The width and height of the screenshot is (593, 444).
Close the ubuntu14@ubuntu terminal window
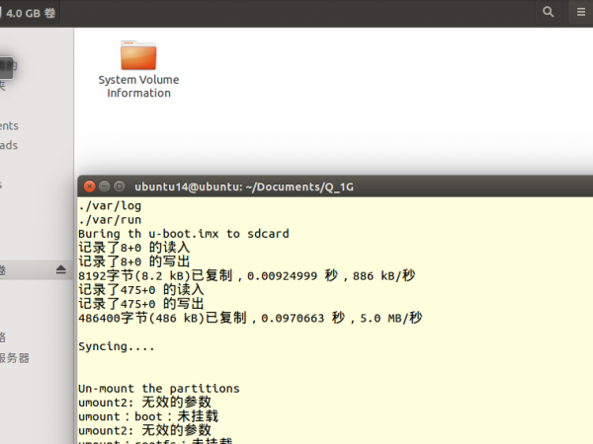coord(89,186)
